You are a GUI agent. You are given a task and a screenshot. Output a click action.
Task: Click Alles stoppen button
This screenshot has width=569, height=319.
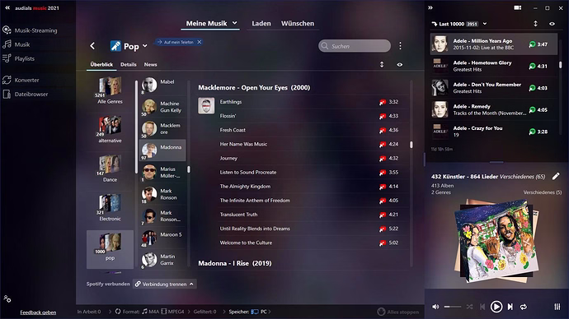[x=398, y=312]
